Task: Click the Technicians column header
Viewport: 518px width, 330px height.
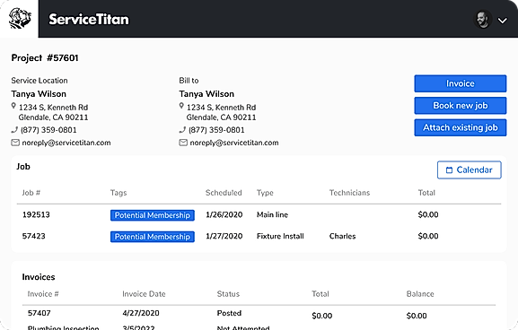Action: pos(349,193)
